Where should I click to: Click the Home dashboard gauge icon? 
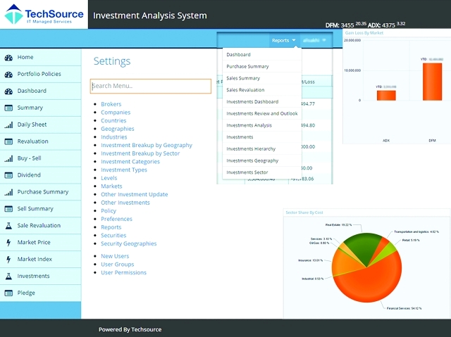[8, 58]
